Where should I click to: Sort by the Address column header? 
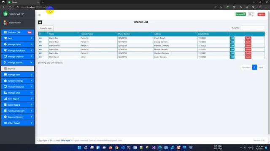point(175,34)
